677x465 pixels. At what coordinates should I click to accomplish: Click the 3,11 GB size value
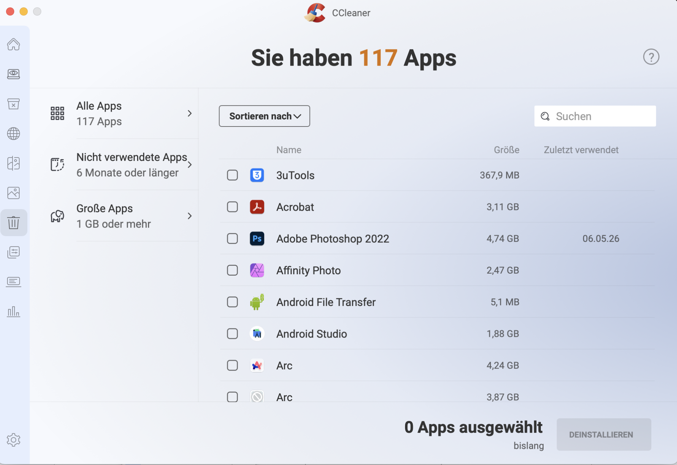[x=503, y=207]
